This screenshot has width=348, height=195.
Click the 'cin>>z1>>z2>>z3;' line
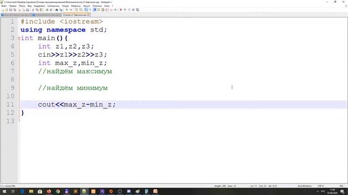click(72, 55)
